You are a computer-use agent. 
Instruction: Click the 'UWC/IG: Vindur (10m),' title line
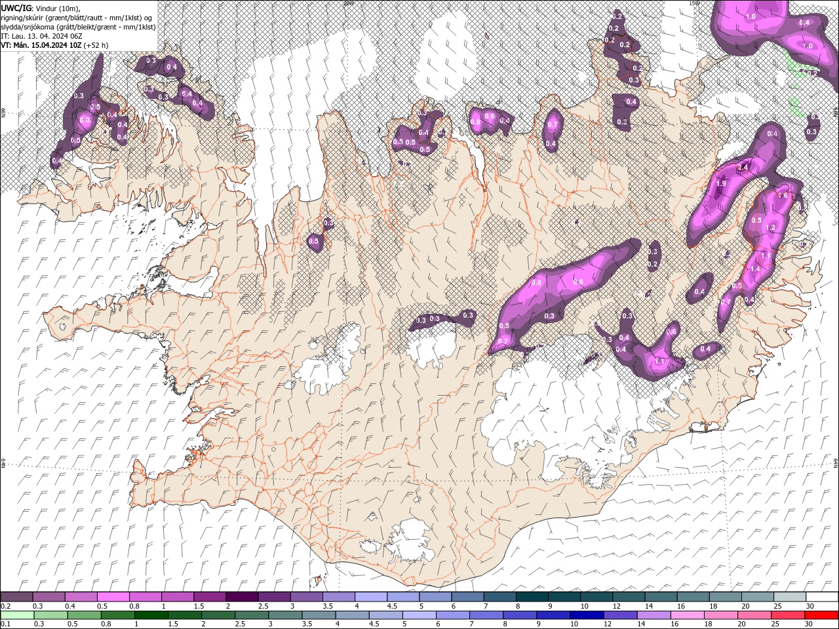pos(40,8)
